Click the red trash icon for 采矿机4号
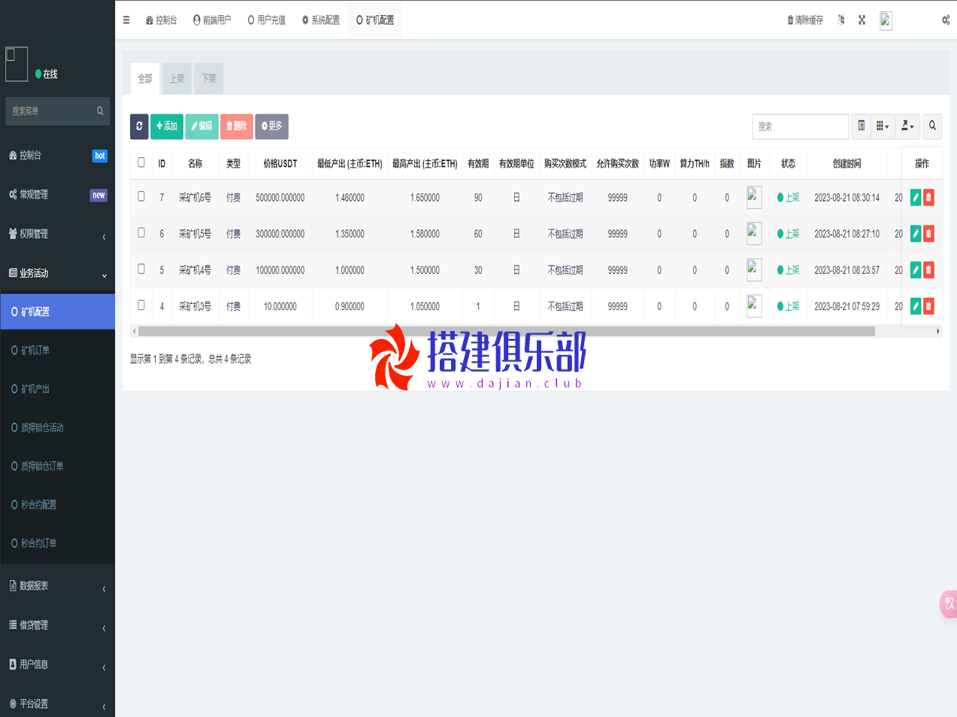Screen dimensions: 957x717 pyautogui.click(x=928, y=269)
